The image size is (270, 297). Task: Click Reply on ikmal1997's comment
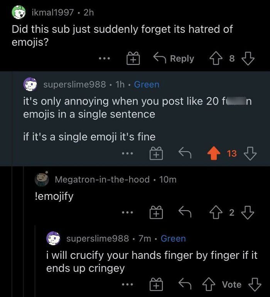(174, 59)
